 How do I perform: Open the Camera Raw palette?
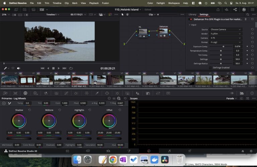click(5, 93)
